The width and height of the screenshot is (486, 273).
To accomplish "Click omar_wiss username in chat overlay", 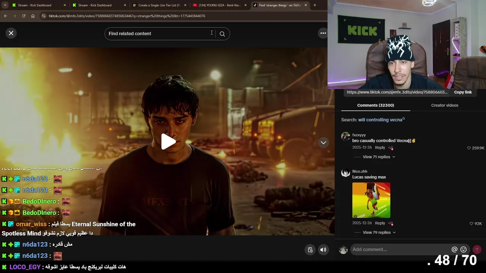I will 31,224.
